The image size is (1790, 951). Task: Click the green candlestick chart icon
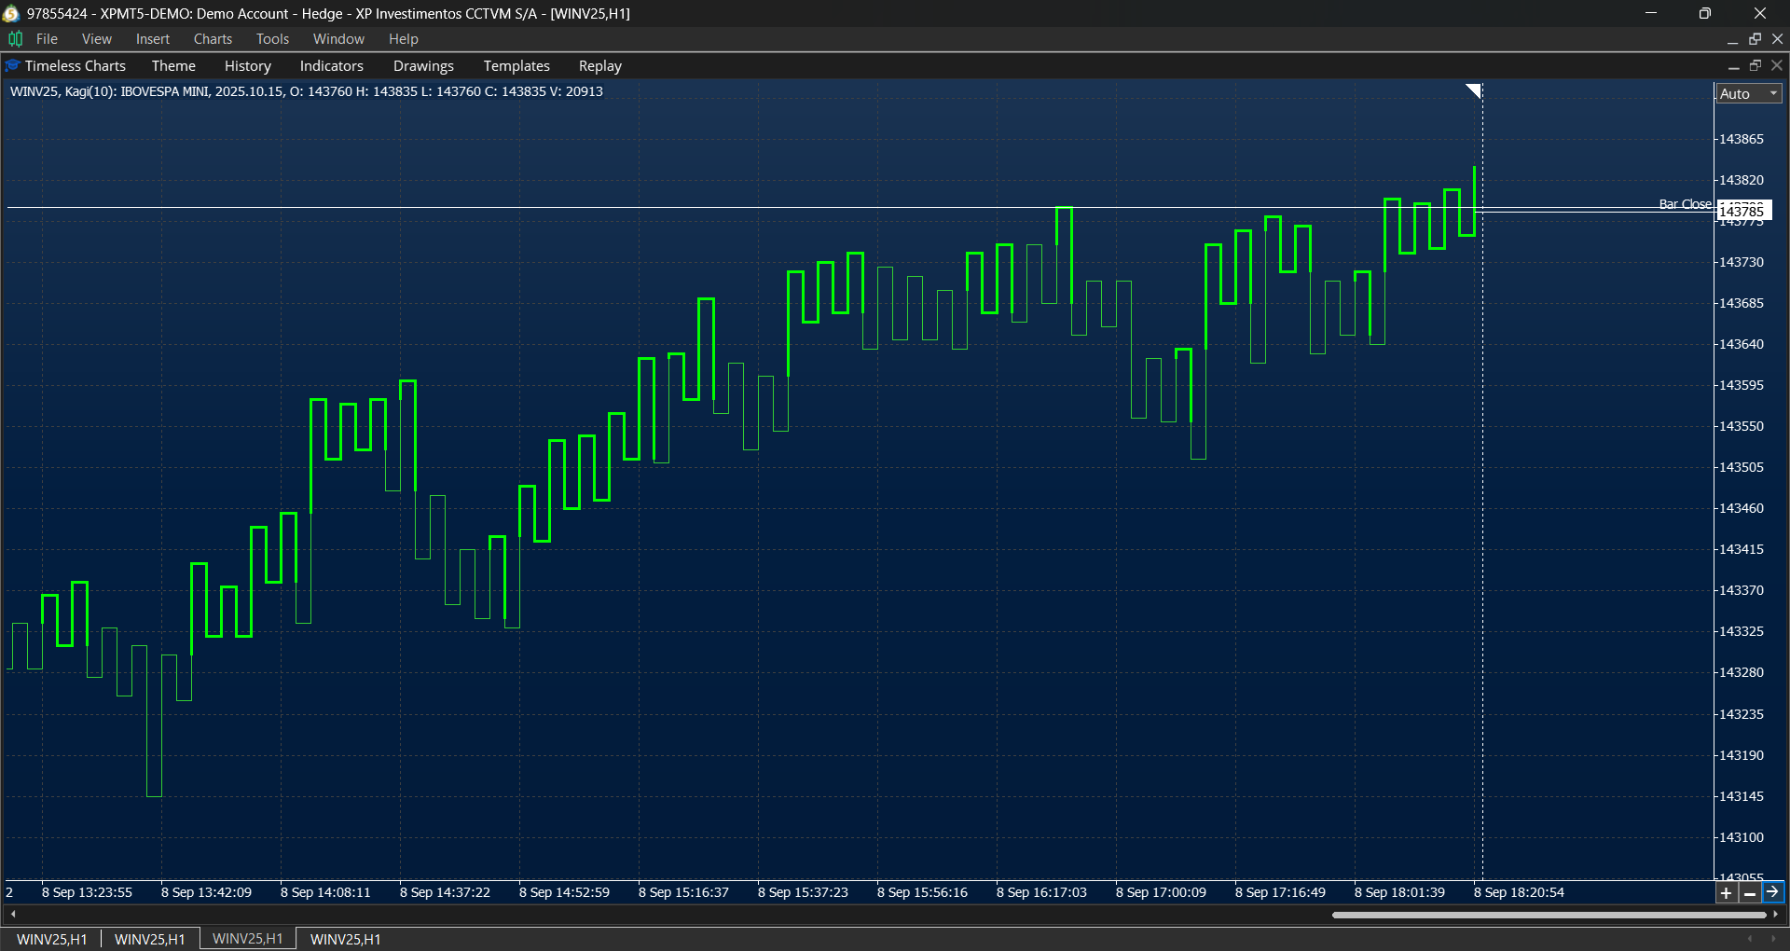click(15, 38)
